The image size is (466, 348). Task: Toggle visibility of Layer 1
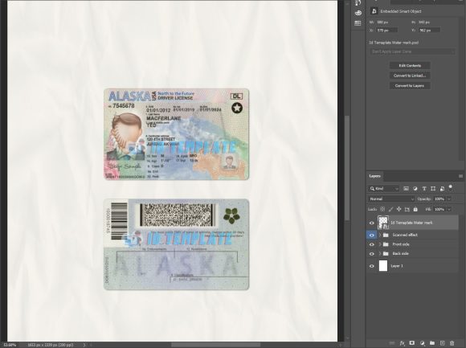pyautogui.click(x=371, y=266)
